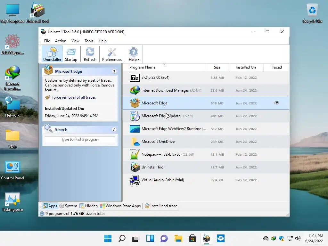Open the Help toolbar dropdown
Screen dimensions: 328x246
(x=134, y=54)
